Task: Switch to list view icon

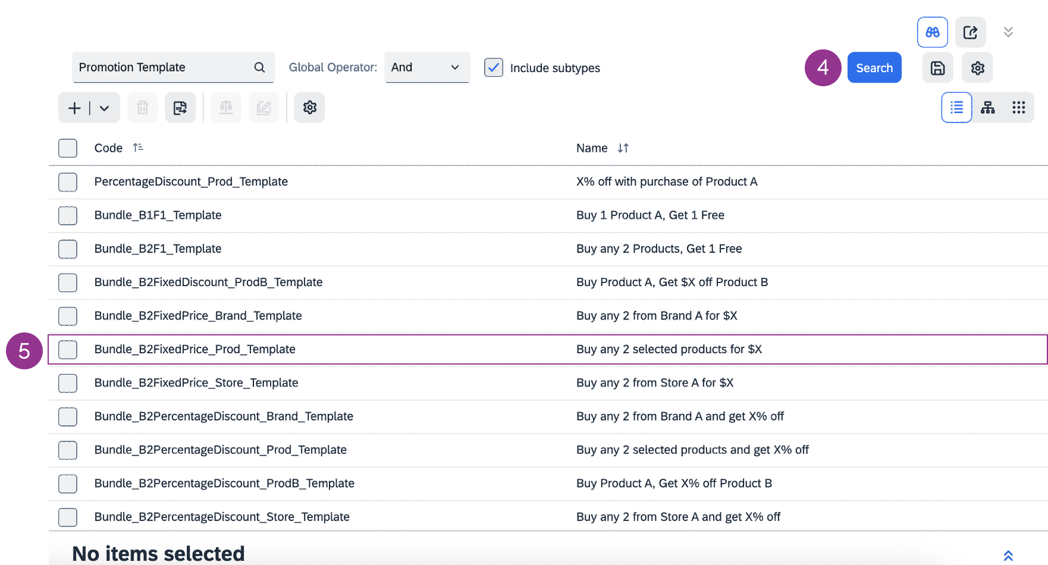Action: tap(956, 108)
